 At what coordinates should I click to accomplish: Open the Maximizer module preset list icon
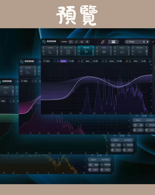tap(133, 54)
